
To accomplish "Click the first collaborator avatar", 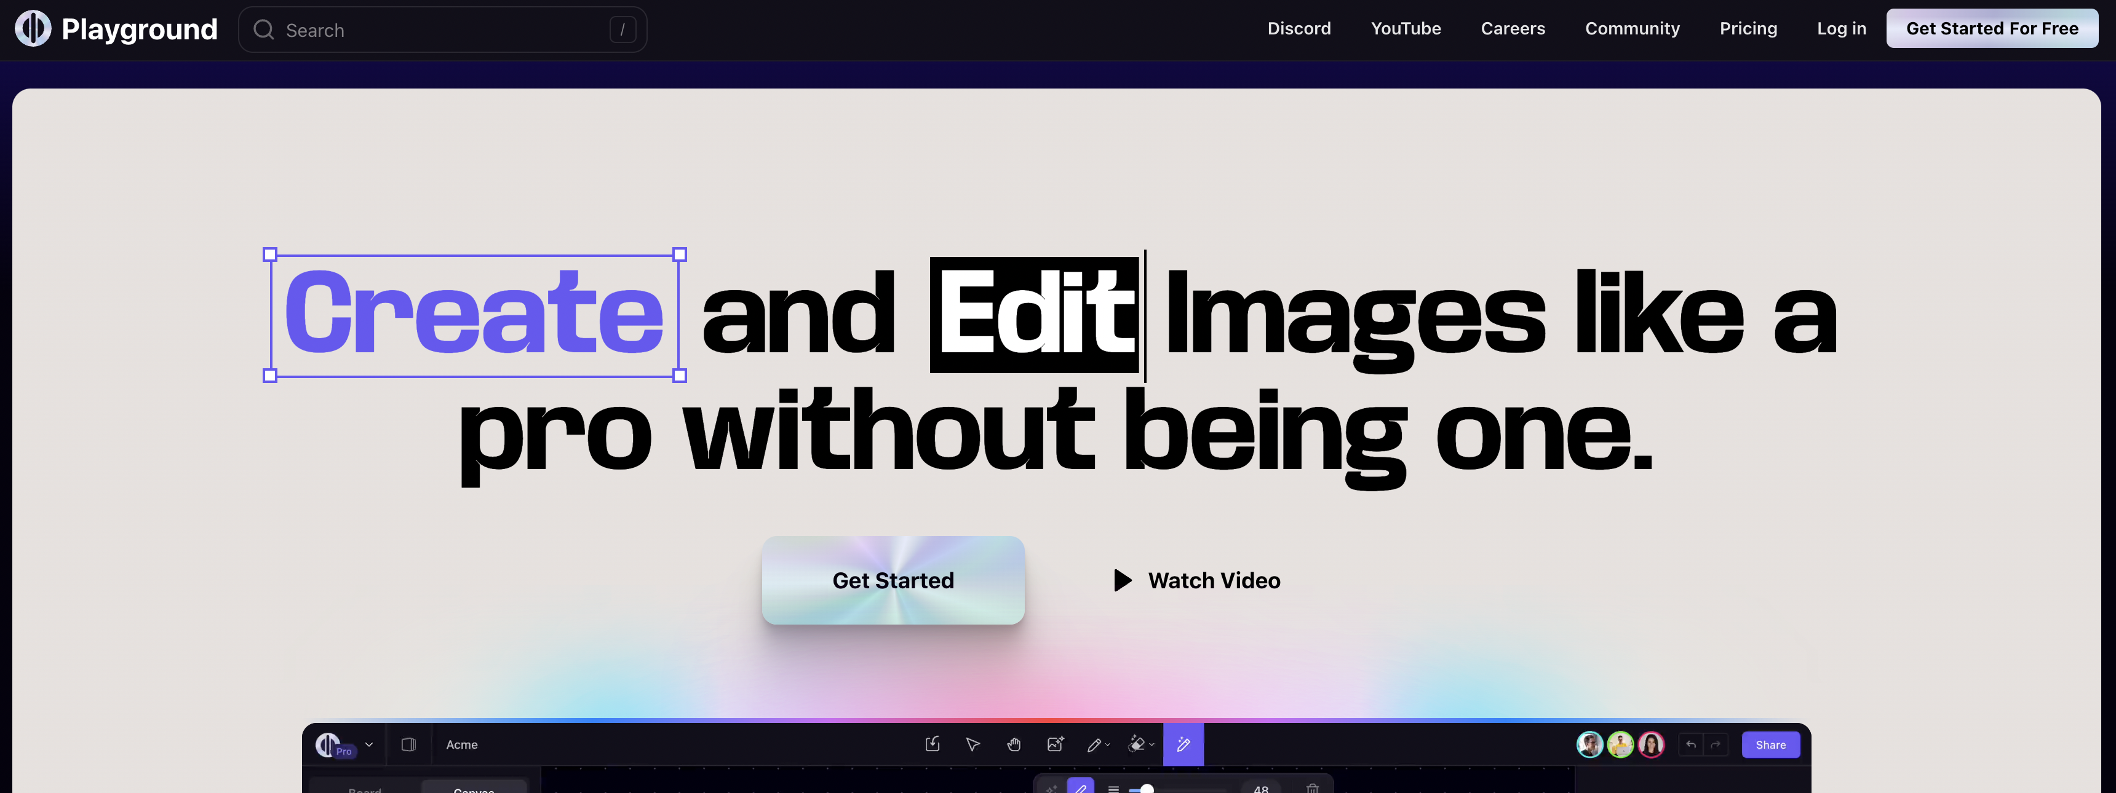I will 1589,744.
